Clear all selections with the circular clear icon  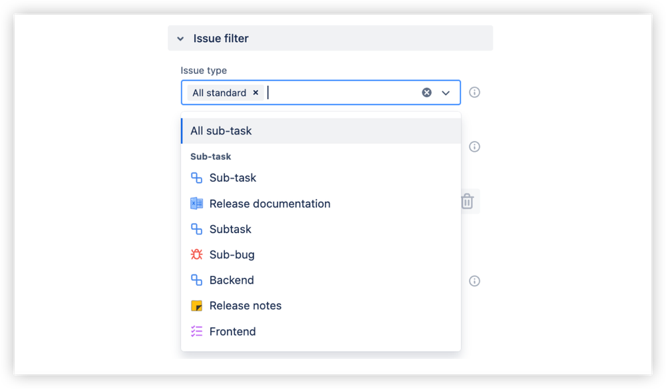(426, 92)
